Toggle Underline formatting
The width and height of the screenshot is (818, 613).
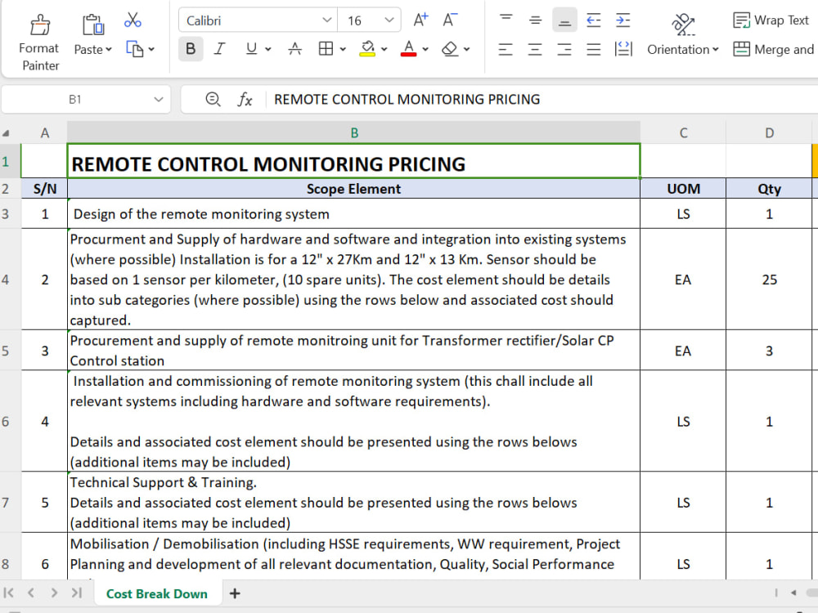coord(251,49)
